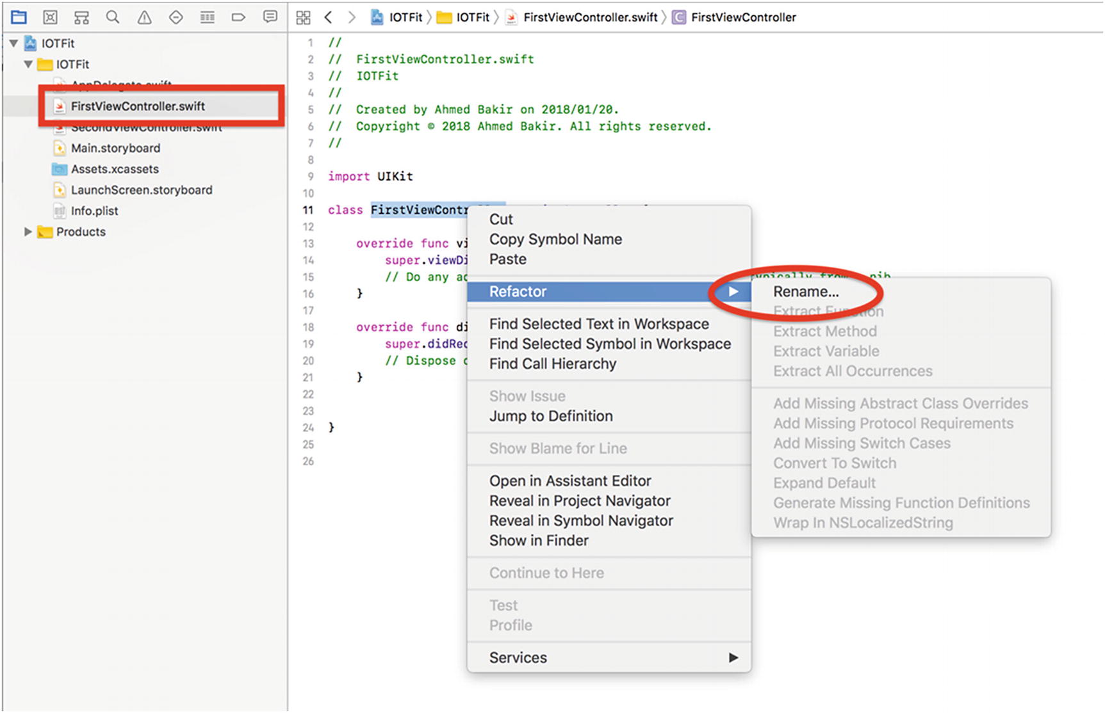Click the FirstViewController.swift breadcrumb
The width and height of the screenshot is (1105, 713).
582,17
